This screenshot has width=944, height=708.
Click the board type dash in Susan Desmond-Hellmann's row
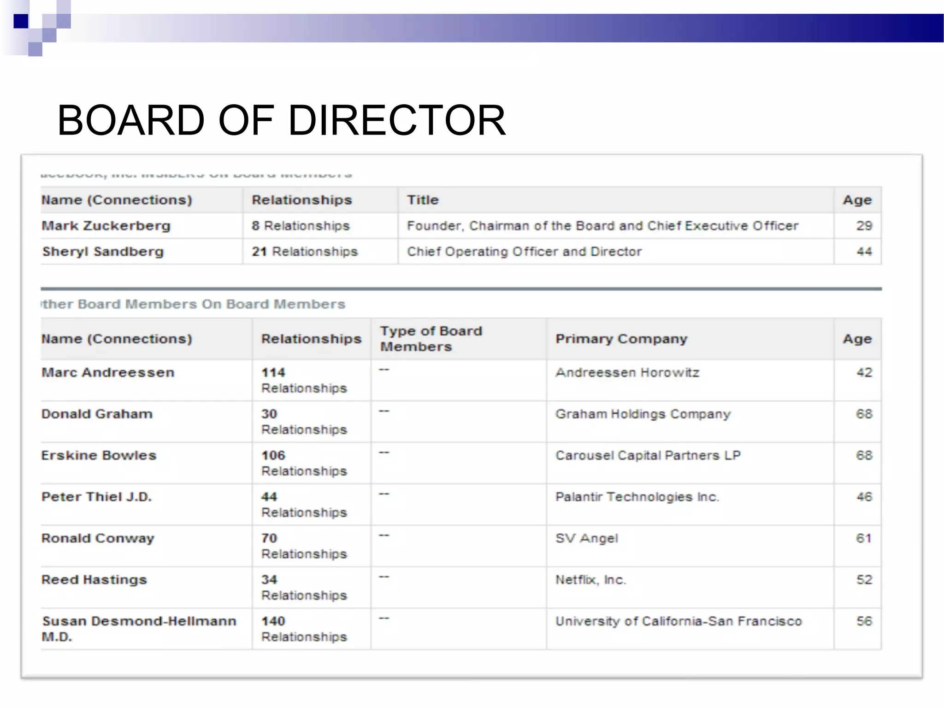[384, 619]
